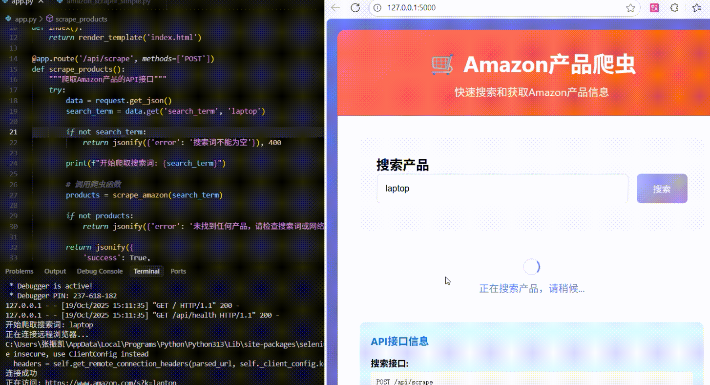Place cursor on if not search_term: line
Screen dimensions: 710x385
[x=106, y=132]
